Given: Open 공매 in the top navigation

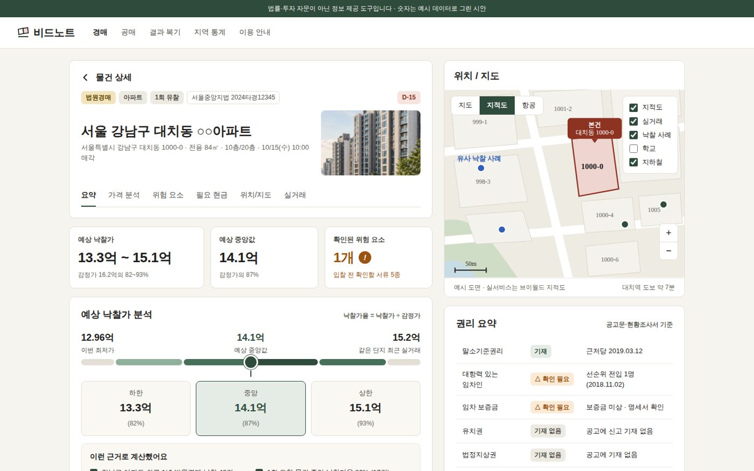Looking at the screenshot, I should (x=128, y=32).
